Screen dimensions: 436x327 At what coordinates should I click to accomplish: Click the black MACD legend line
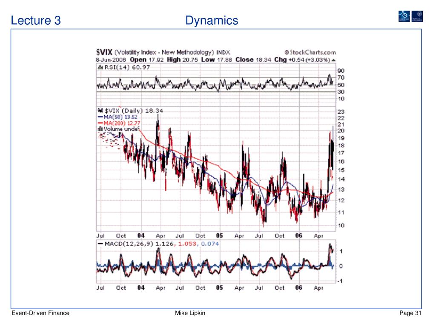point(100,244)
